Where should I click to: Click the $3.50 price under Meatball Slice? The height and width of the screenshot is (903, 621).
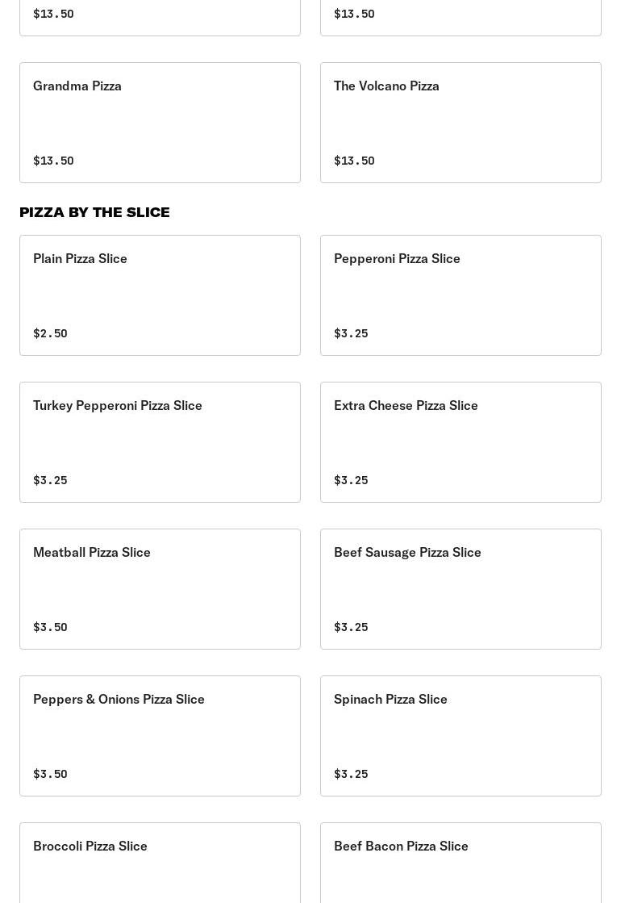point(50,627)
